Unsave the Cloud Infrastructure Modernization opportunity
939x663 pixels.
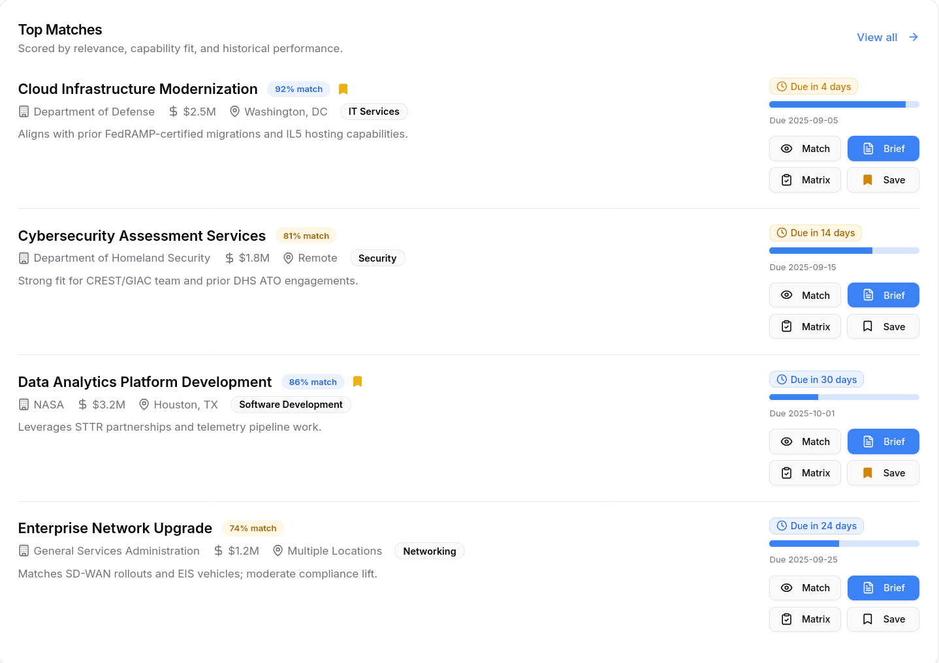[x=883, y=180]
